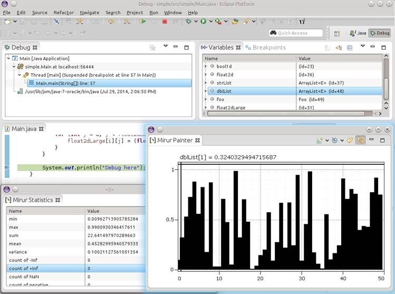Click the green Resume button in toolbar
Screen dimensions: 395x294
142,22
